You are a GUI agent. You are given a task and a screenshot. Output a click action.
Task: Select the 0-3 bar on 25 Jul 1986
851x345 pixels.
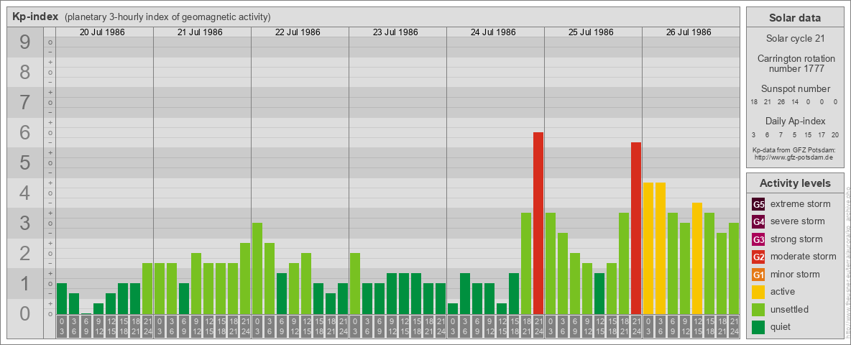[x=551, y=264]
